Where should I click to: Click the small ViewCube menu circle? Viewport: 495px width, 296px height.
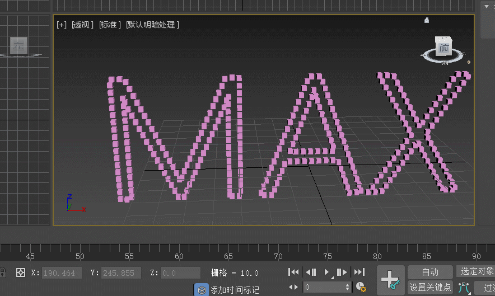469,62
